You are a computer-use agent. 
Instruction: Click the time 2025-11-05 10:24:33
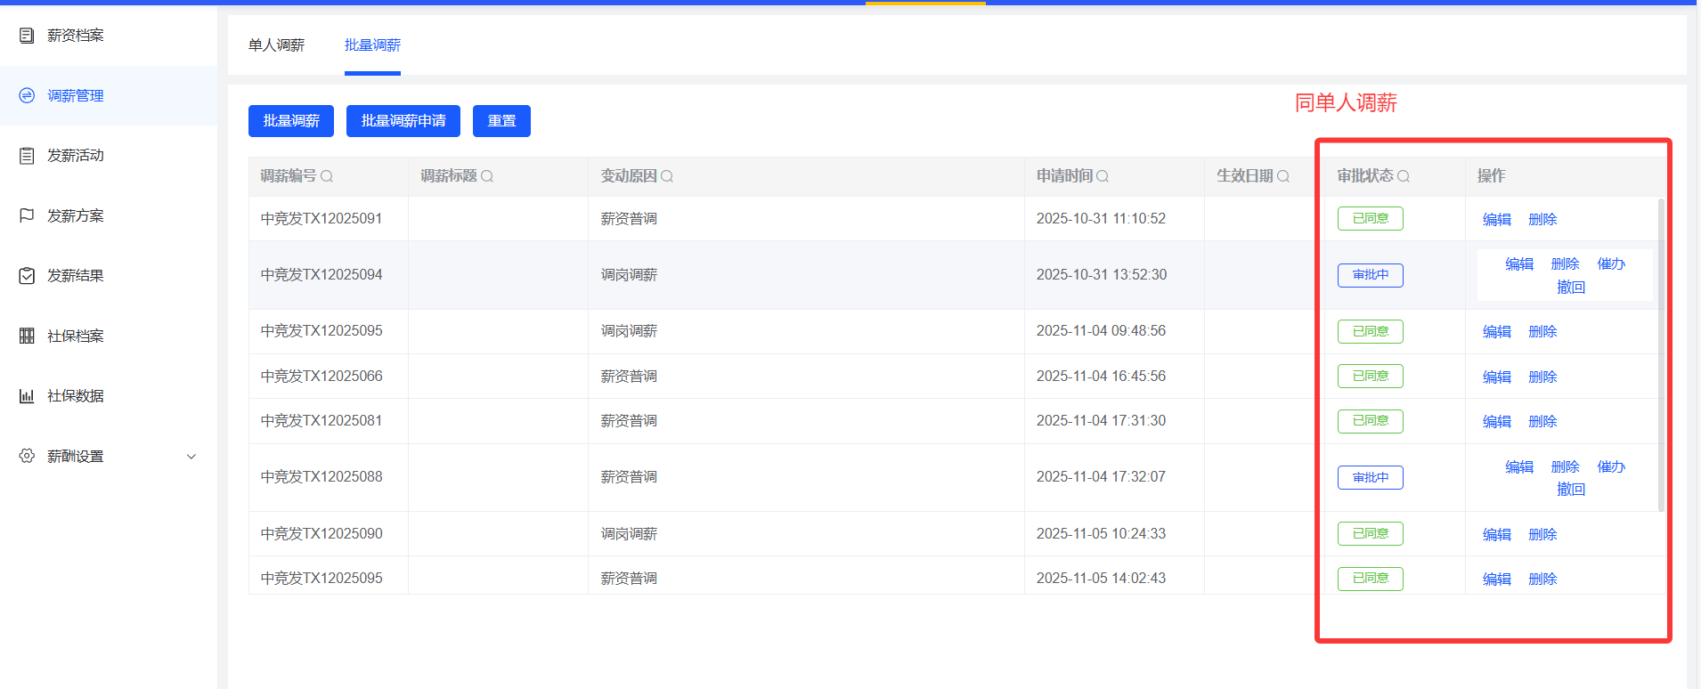pos(1101,534)
